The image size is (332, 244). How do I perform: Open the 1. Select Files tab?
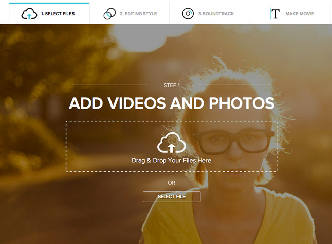(49, 13)
